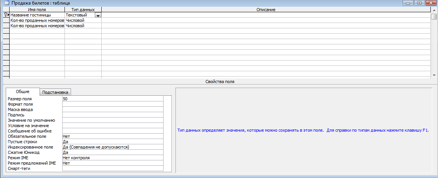Click the select-all corner of grid header
Viewport: 438px width, 178px height.
tap(6, 10)
